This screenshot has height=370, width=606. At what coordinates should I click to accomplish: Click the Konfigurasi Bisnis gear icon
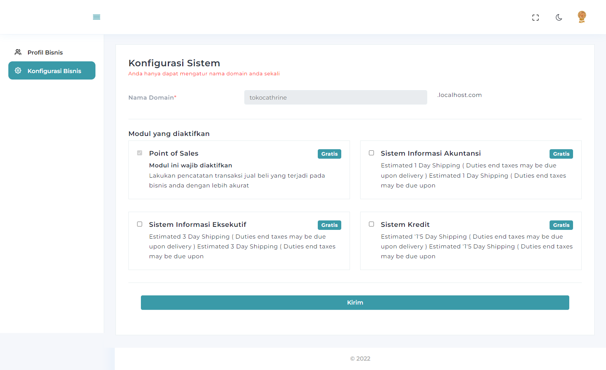pyautogui.click(x=18, y=71)
